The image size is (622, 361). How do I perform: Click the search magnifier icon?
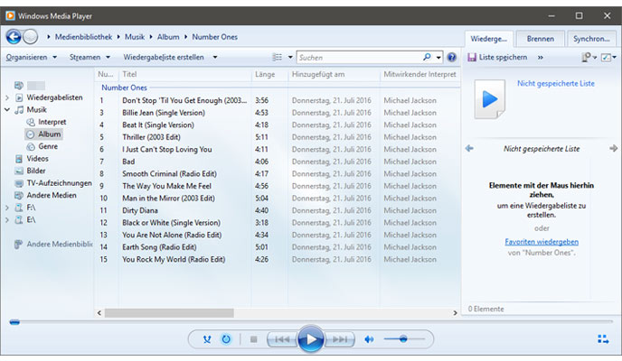[427, 57]
